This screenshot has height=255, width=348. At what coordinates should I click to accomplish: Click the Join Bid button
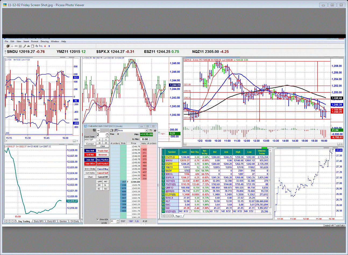90,160
